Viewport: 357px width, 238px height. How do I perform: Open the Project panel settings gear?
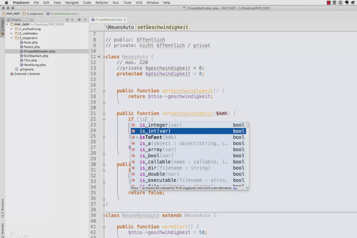(x=79, y=20)
